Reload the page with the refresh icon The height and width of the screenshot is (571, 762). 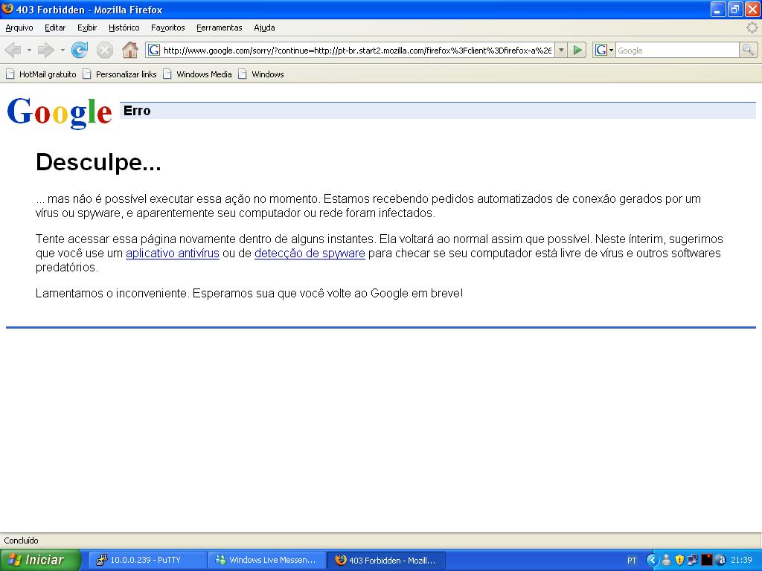[79, 50]
